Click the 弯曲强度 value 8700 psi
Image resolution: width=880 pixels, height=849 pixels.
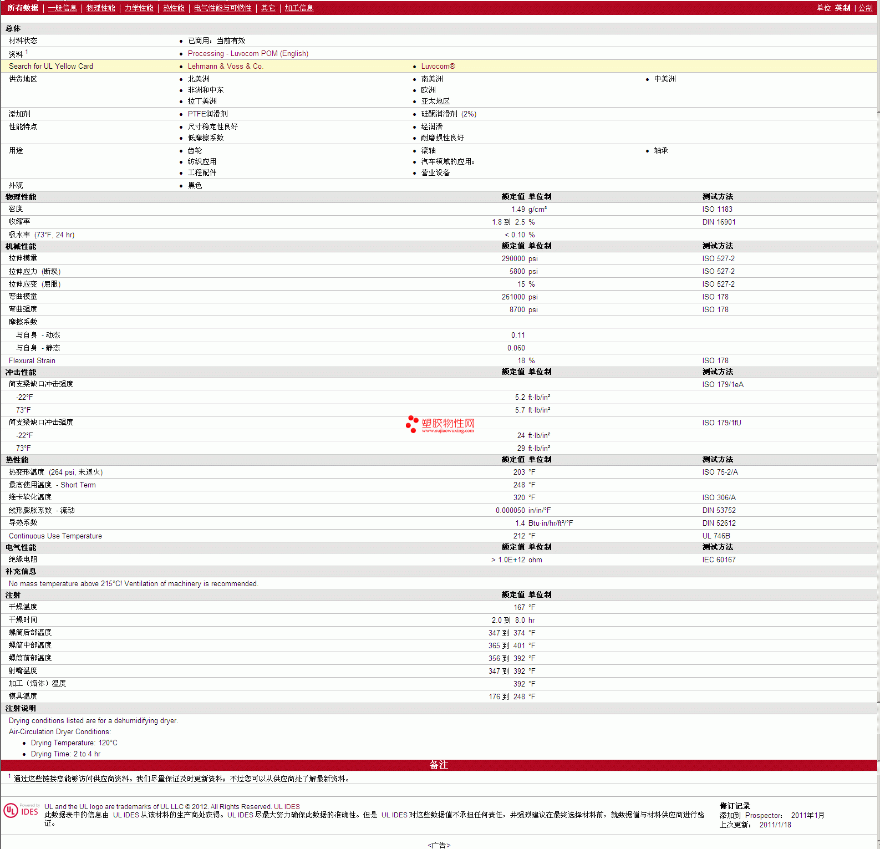[523, 309]
